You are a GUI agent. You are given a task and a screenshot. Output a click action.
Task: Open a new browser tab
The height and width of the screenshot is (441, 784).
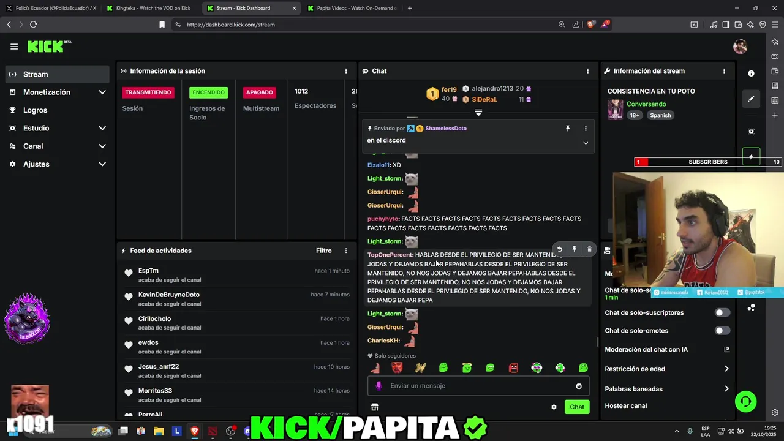(410, 8)
